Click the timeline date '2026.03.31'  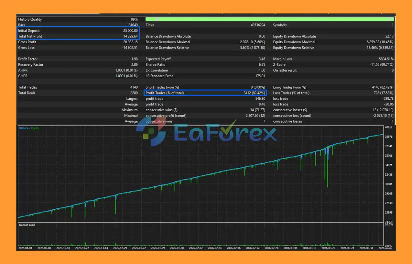367,248
